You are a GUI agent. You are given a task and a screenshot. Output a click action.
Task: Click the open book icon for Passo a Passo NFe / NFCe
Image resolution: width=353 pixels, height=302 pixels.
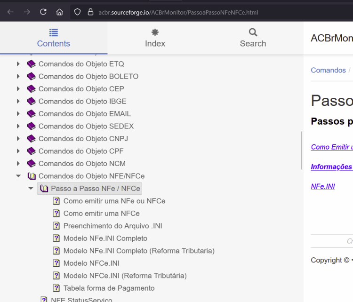(x=44, y=188)
